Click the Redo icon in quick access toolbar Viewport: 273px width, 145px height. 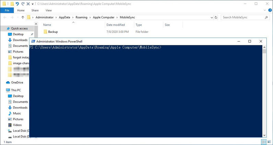[23, 4]
